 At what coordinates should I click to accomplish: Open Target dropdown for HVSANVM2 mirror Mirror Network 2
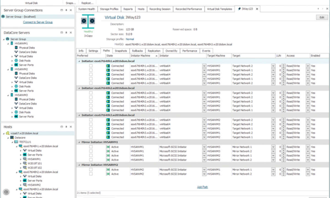(273, 174)
